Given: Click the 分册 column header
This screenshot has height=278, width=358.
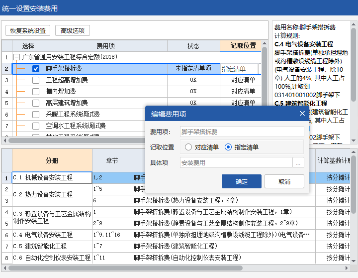Looking at the screenshot, I should click(x=52, y=160).
